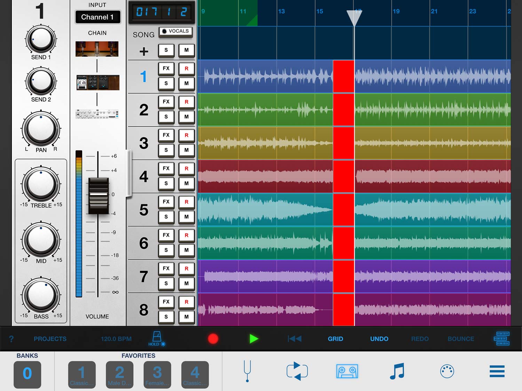
Task: Tap the MIDI connector icon
Action: [x=447, y=371]
